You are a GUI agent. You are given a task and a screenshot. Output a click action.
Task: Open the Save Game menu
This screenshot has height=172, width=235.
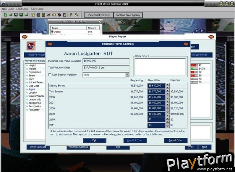pyautogui.click(x=37, y=9)
